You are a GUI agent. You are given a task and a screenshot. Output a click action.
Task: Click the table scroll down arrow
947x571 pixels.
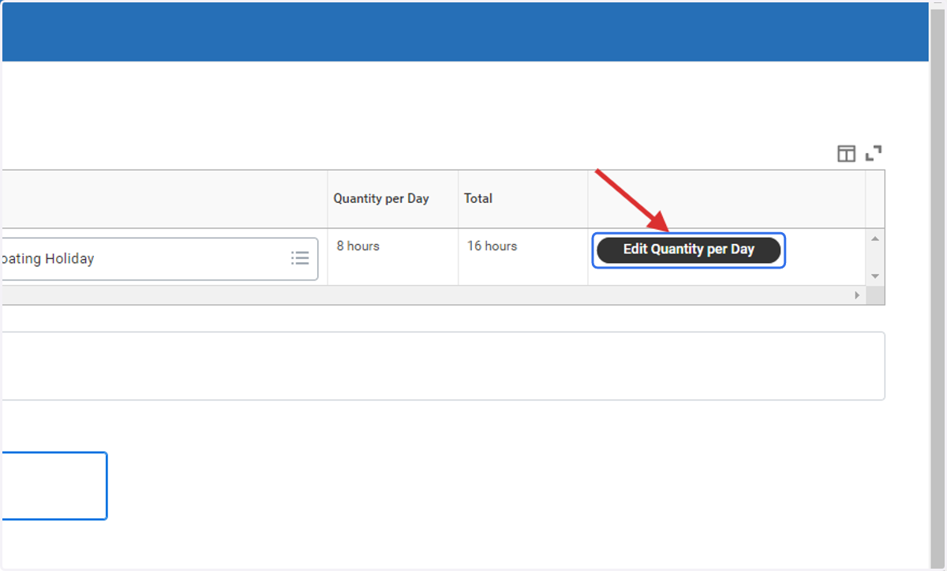click(x=874, y=276)
